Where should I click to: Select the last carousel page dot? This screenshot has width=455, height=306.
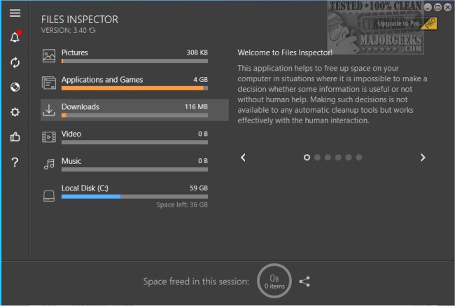click(x=359, y=158)
